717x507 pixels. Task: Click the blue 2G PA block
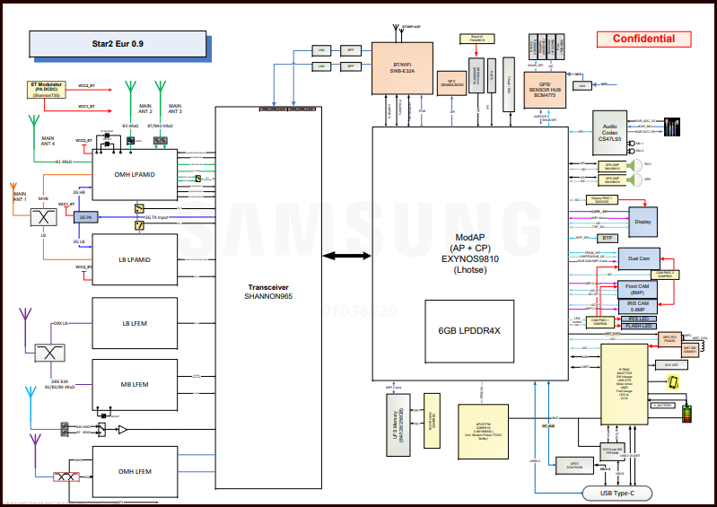[86, 217]
